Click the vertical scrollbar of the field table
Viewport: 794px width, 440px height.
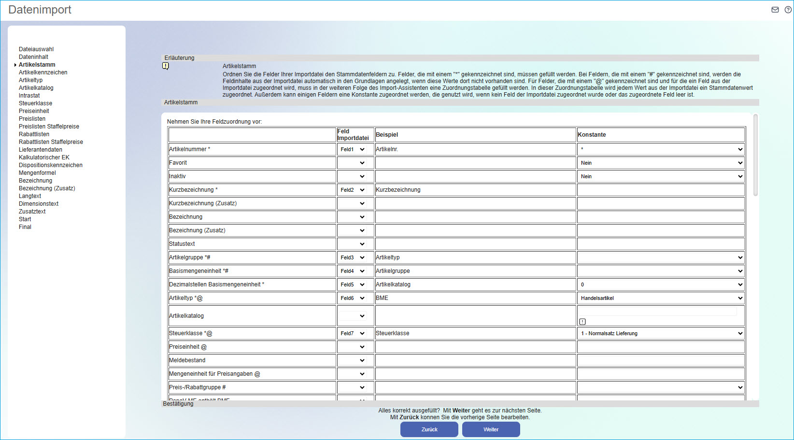tap(755, 156)
